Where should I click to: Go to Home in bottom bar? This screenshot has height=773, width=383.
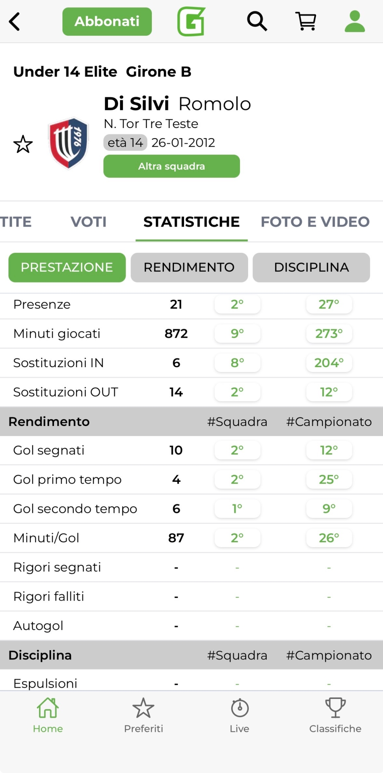pos(48,715)
